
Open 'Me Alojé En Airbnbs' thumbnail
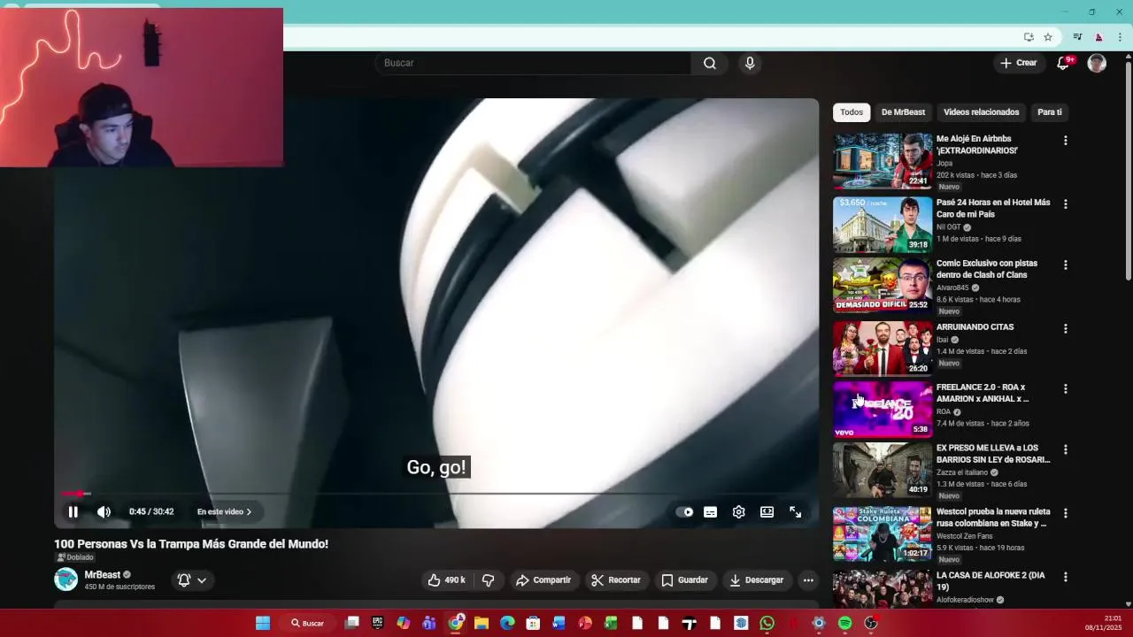(883, 161)
